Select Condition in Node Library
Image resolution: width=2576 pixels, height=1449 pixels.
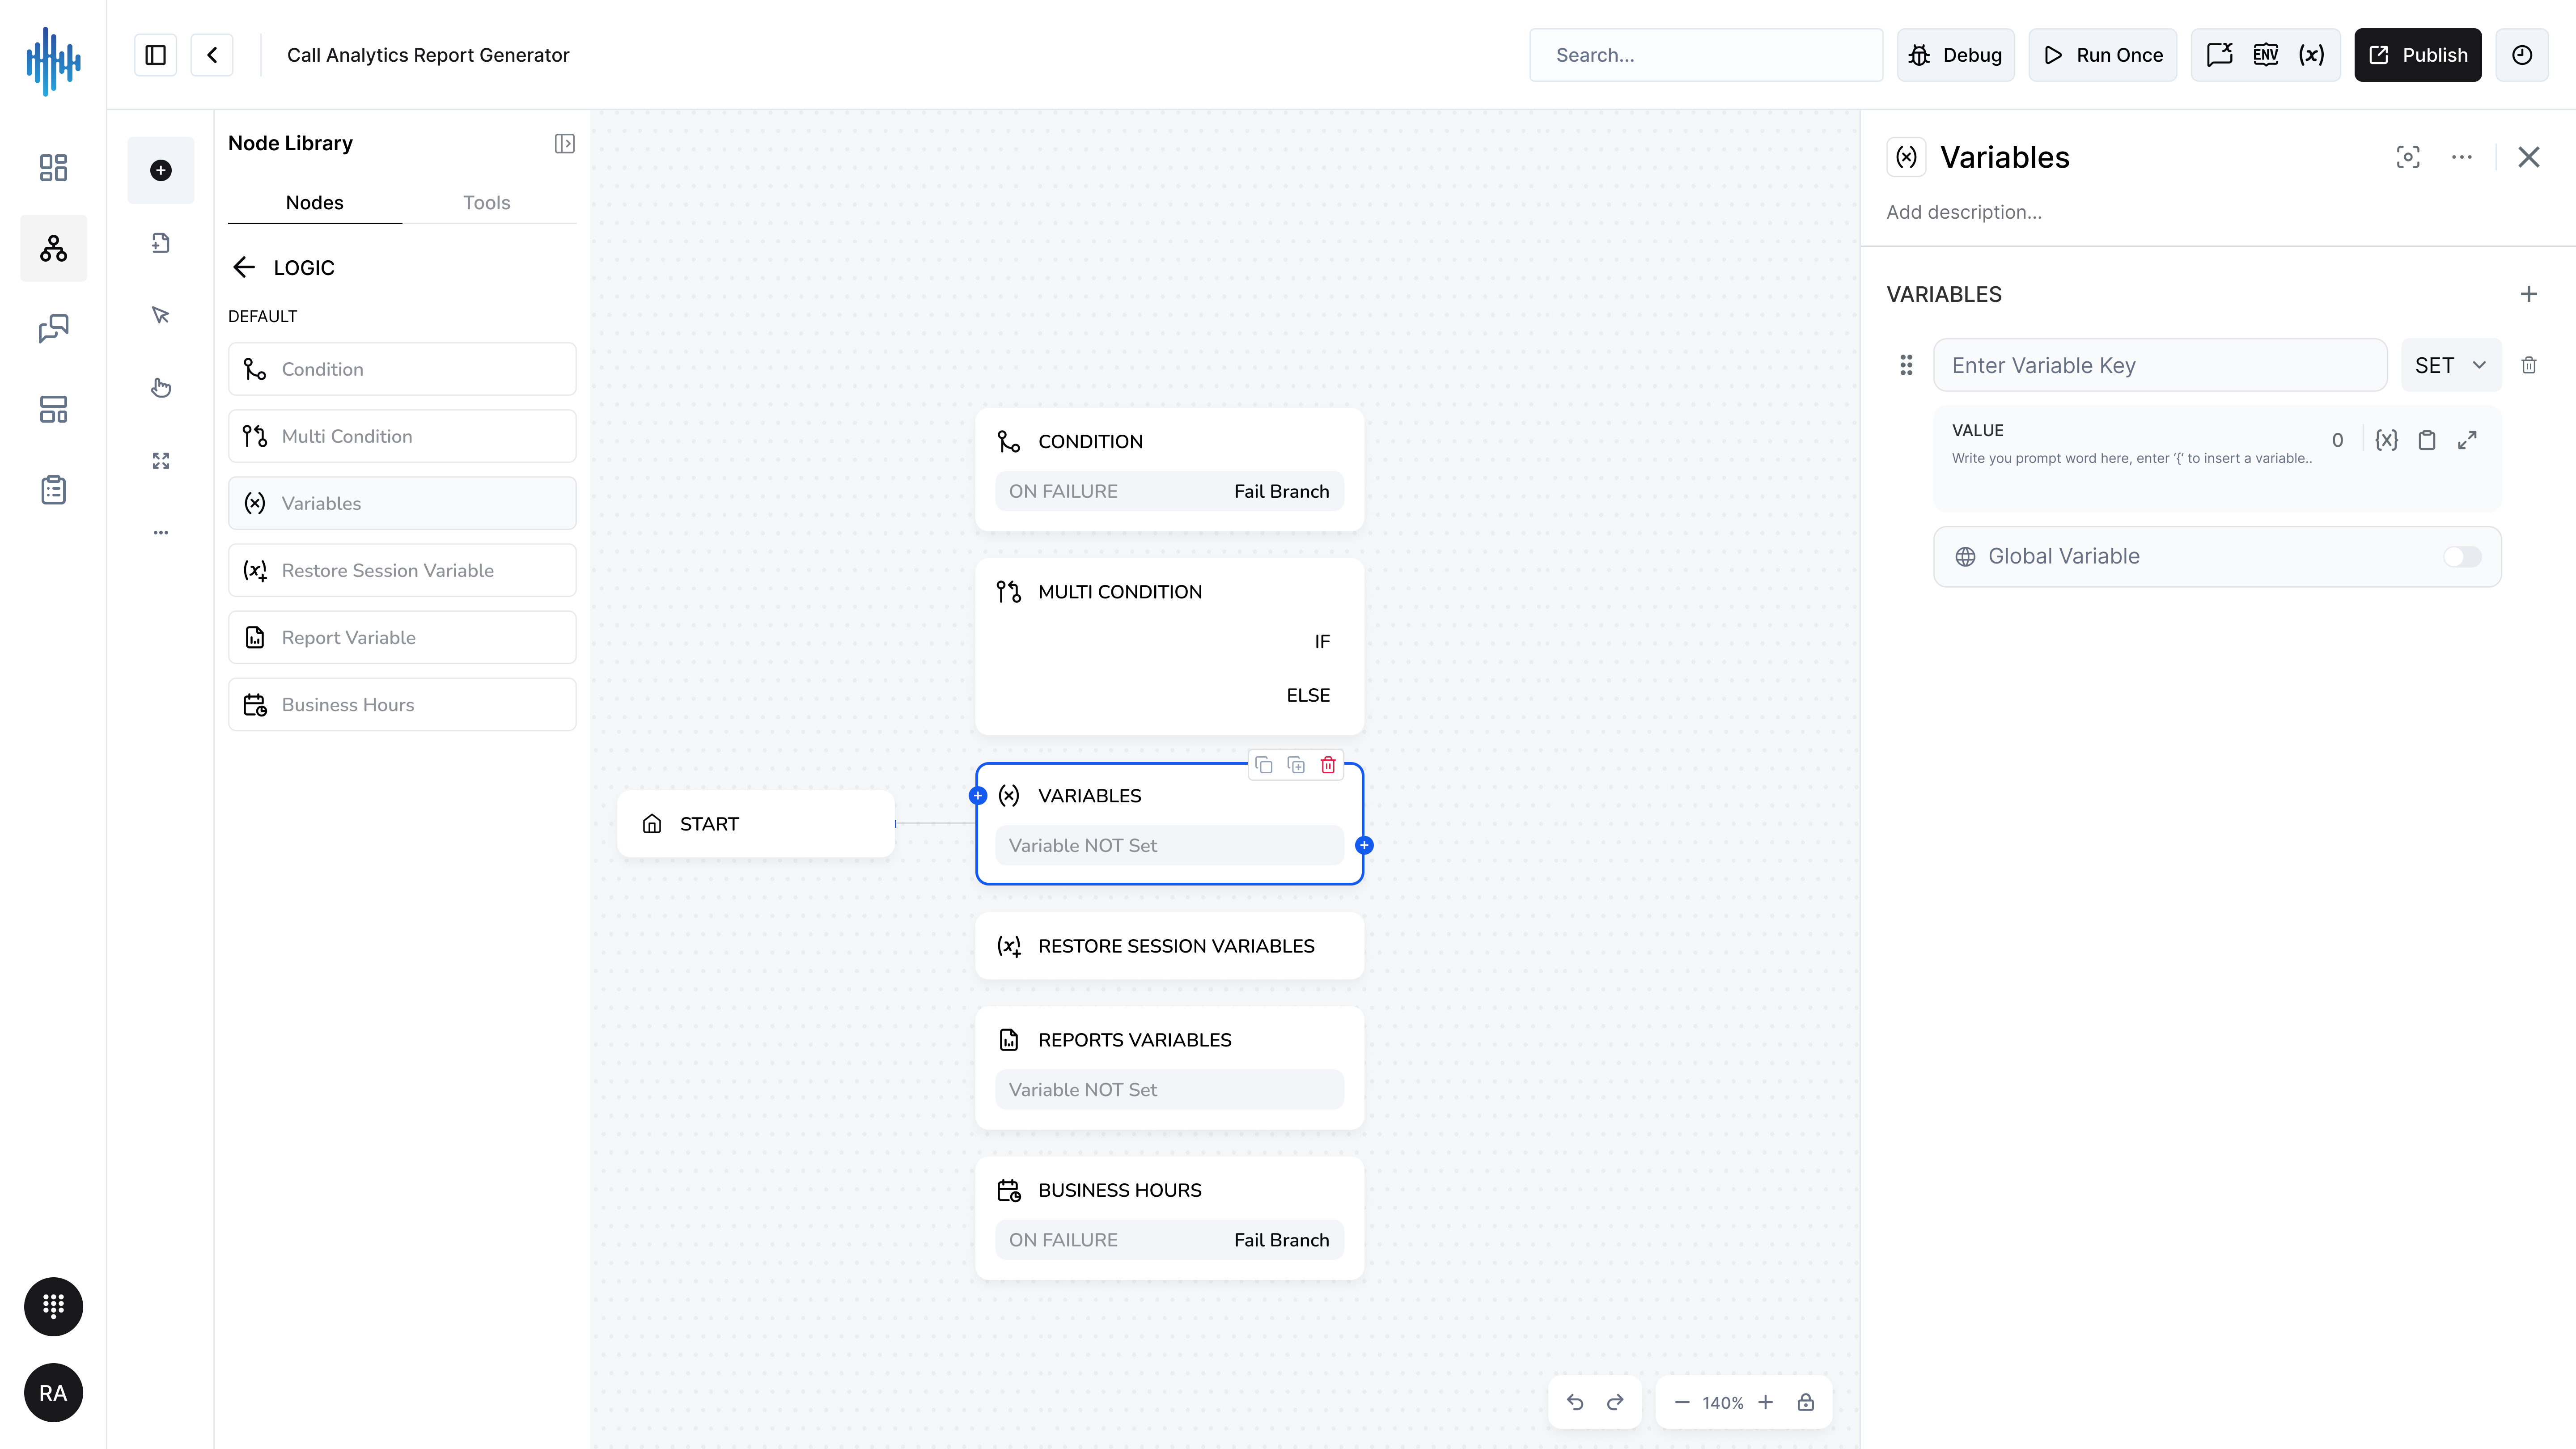point(402,369)
